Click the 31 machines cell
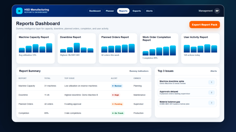The image size is (236, 132). pos(50,86)
